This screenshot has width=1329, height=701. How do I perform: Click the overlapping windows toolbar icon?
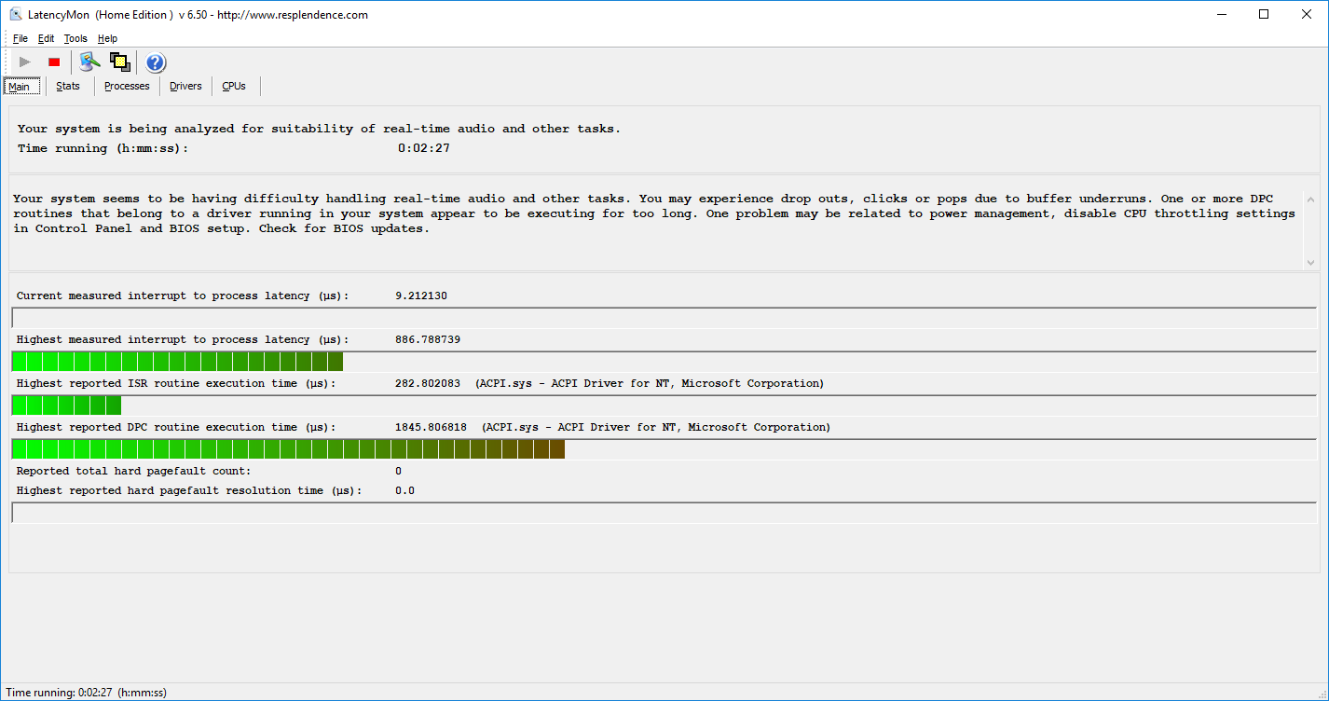pyautogui.click(x=119, y=62)
